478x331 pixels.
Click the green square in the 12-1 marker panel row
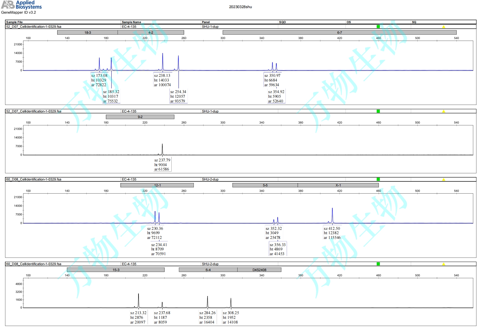pos(378,179)
